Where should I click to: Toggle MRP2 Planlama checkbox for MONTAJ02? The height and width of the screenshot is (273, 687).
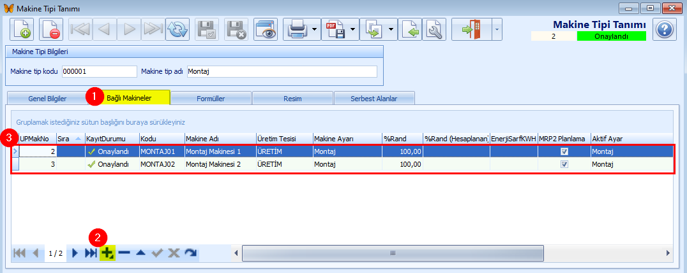click(564, 164)
